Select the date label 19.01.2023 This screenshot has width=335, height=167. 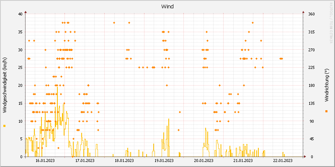tap(164, 160)
